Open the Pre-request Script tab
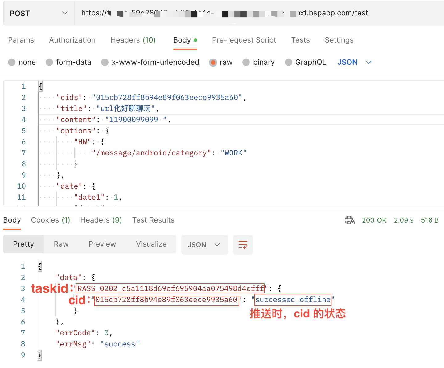This screenshot has width=444, height=368. pos(244,40)
